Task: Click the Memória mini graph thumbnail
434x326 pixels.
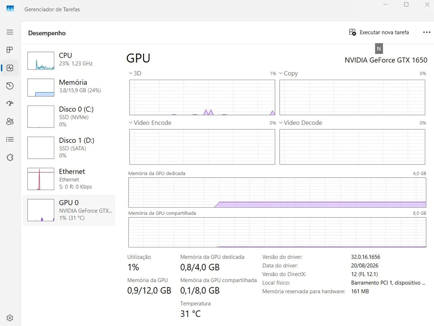Action: [41, 88]
